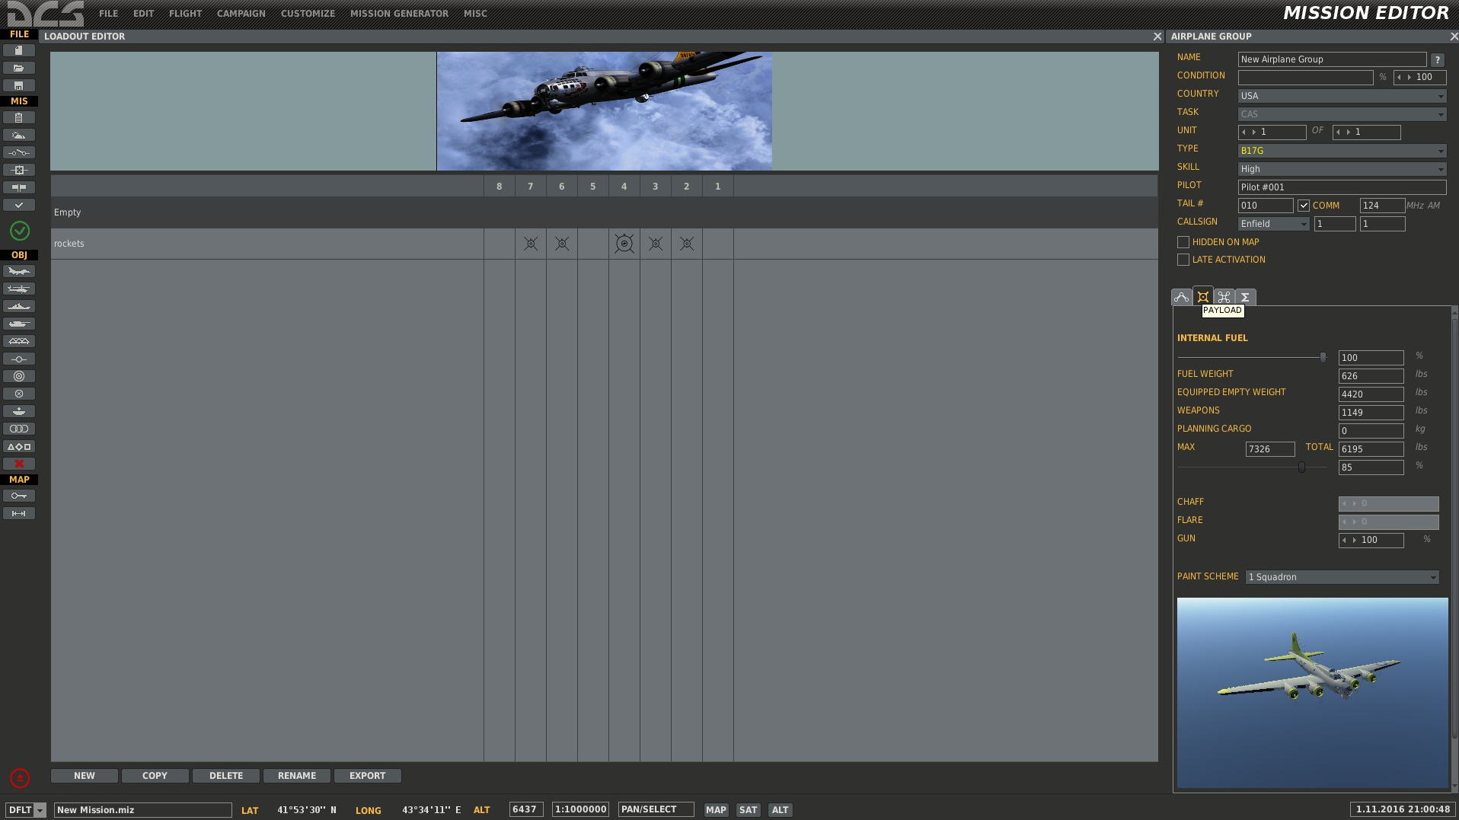Open the MISC menu
Screen dimensions: 1459x820
(475, 14)
